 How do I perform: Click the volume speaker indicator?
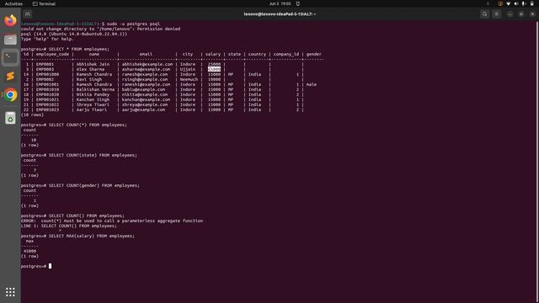tap(516, 3)
